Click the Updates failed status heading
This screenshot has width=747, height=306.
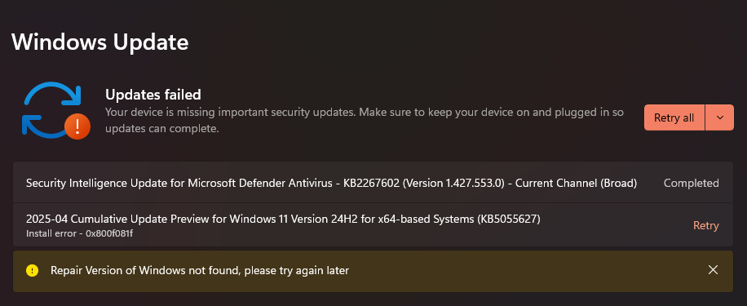(153, 95)
